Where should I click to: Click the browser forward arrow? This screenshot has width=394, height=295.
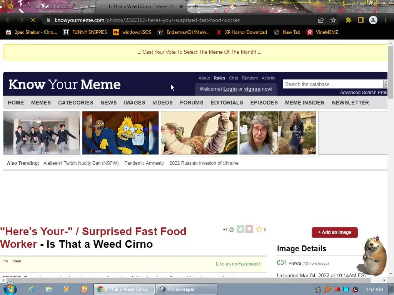21,20
